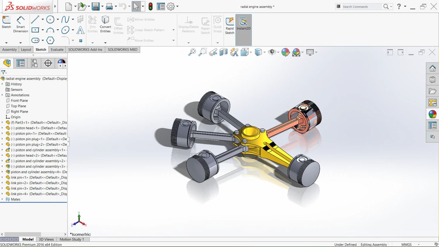Viewport: 439px width, 247px height.
Task: Click the Quick Snaps button
Action: click(217, 24)
